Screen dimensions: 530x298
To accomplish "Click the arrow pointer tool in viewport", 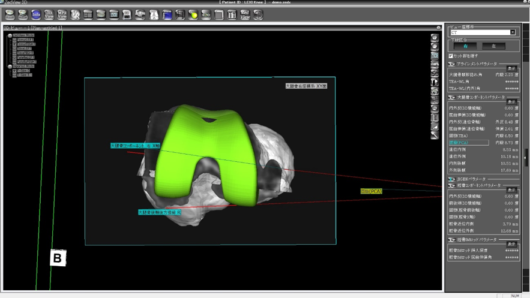I will pyautogui.click(x=435, y=136).
